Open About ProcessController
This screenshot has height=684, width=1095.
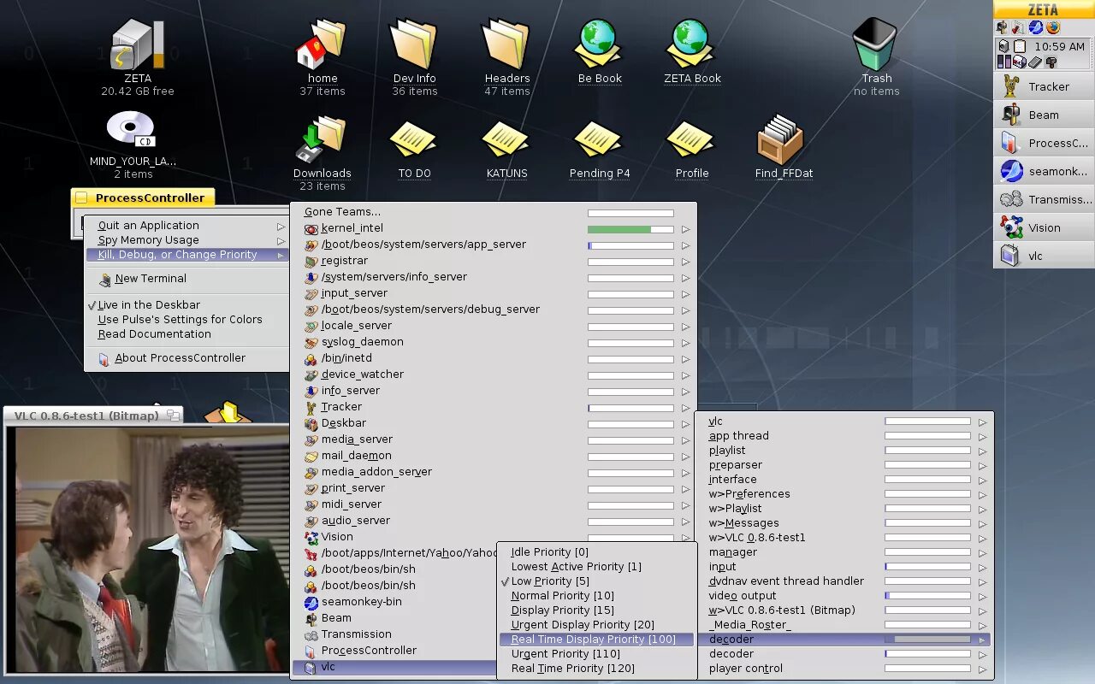[186, 358]
